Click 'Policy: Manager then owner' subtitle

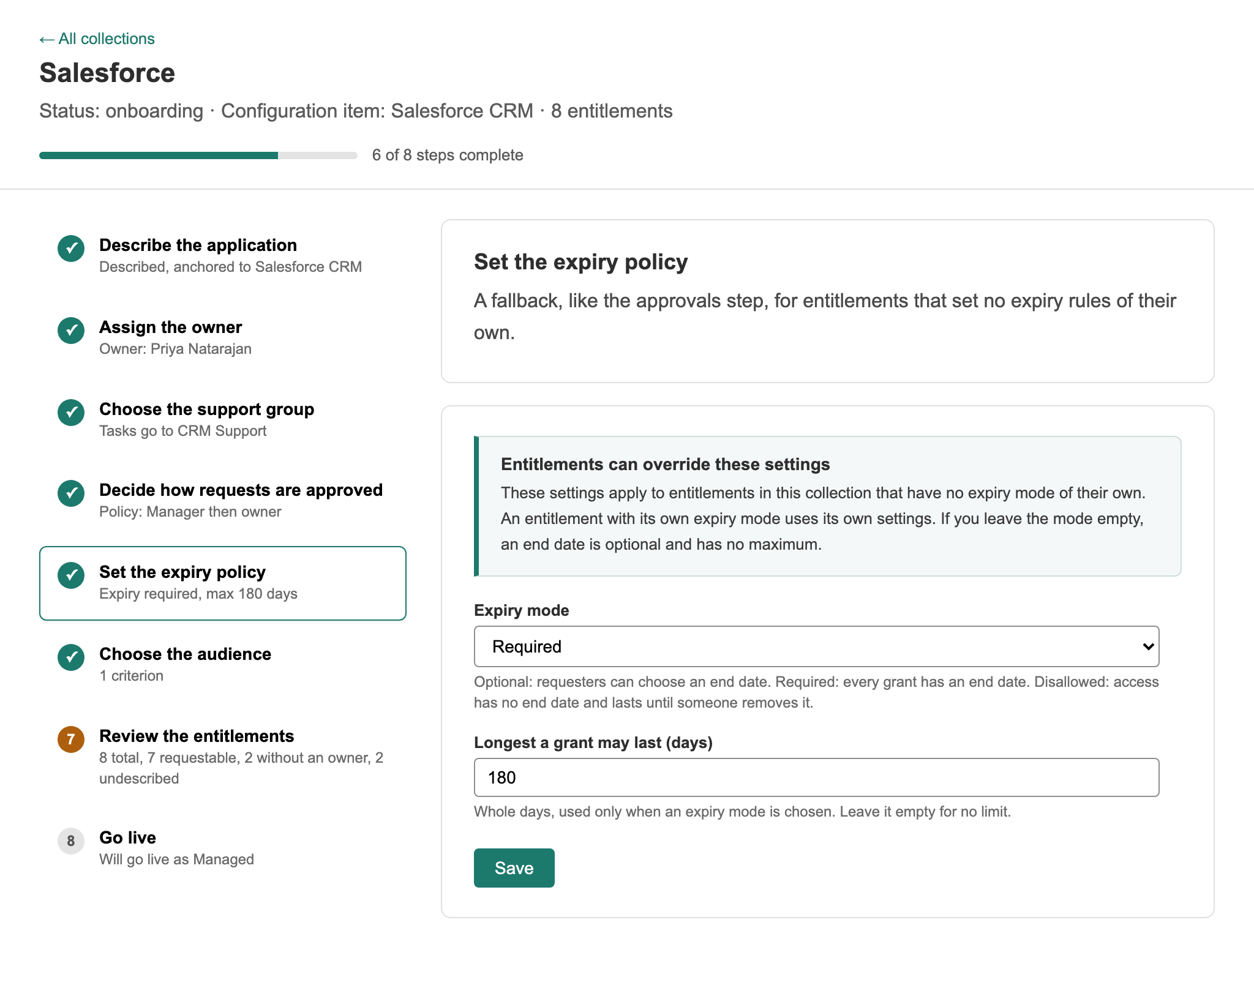tap(190, 512)
